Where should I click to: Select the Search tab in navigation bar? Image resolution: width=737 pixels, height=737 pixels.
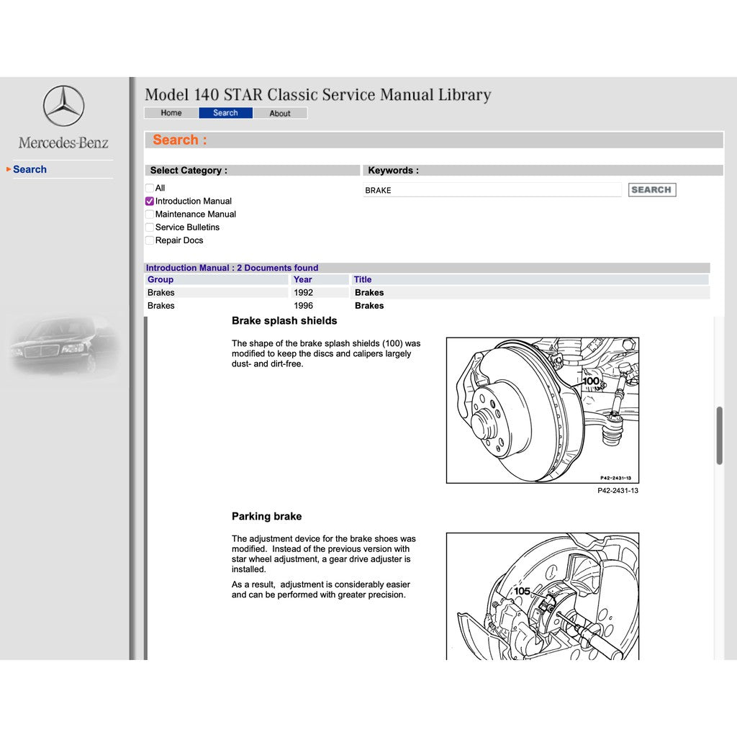225,112
